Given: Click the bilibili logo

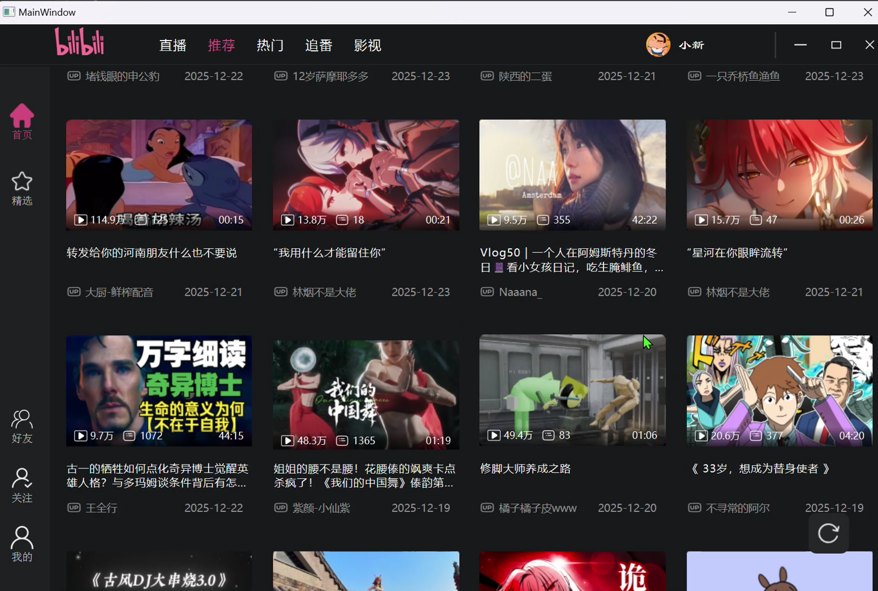Looking at the screenshot, I should click(80, 42).
